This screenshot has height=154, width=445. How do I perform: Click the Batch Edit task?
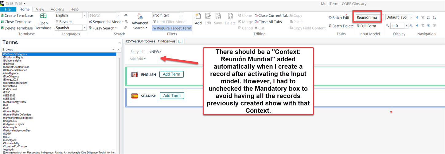(339, 18)
